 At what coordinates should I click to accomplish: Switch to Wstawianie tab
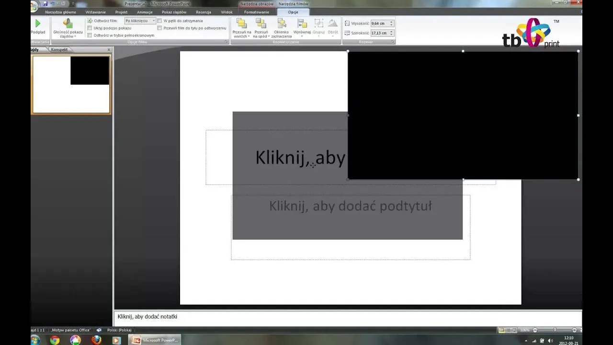point(96,12)
